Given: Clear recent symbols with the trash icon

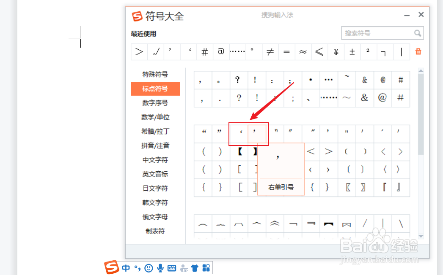Looking at the screenshot, I should (x=418, y=51).
